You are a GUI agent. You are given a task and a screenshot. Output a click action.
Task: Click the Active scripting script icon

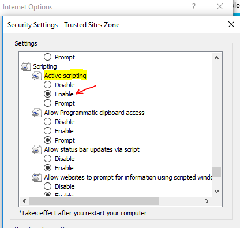37,76
